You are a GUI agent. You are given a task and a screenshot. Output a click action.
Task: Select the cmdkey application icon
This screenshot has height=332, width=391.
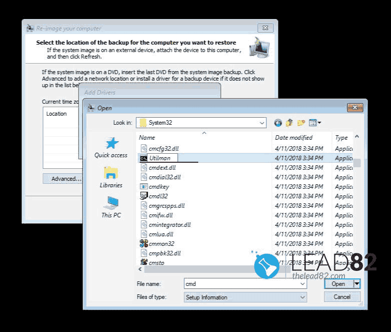pos(144,187)
